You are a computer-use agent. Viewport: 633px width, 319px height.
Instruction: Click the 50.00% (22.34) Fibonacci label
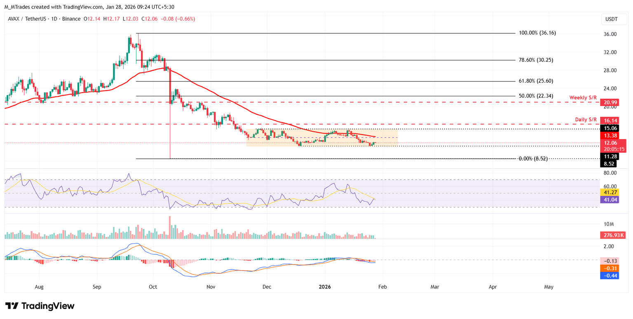tap(536, 96)
